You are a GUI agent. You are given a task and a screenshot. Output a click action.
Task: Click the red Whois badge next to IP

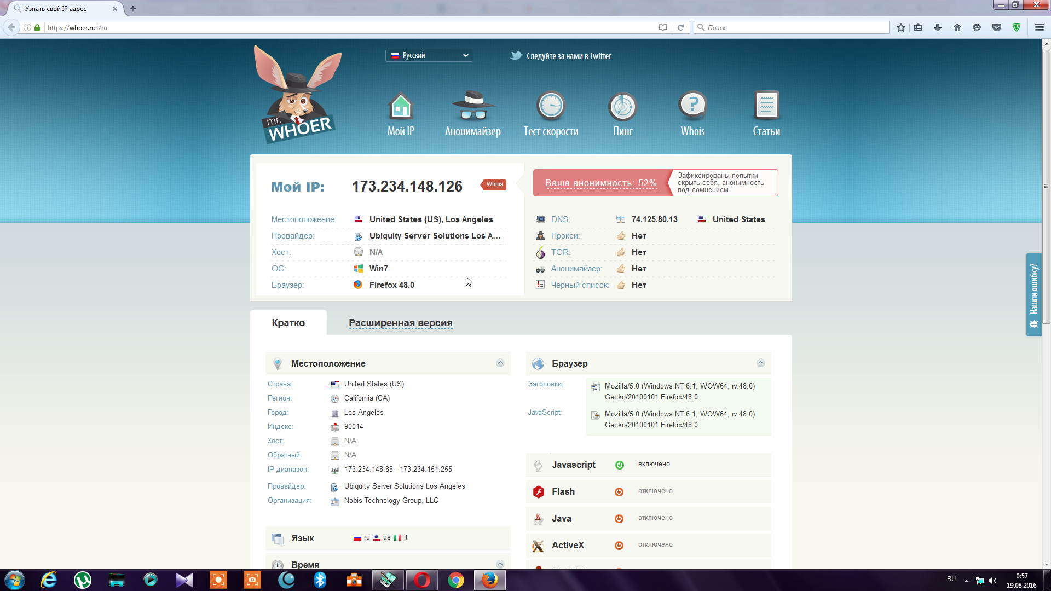pos(494,184)
